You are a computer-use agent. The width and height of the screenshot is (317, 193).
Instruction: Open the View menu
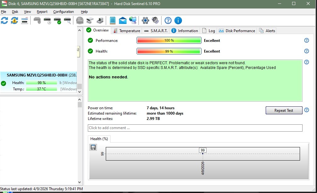tap(27, 12)
